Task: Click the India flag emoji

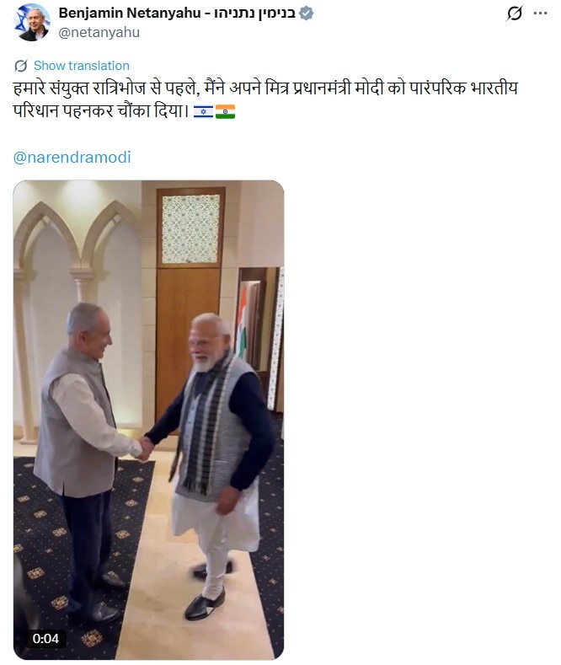Action: [226, 111]
